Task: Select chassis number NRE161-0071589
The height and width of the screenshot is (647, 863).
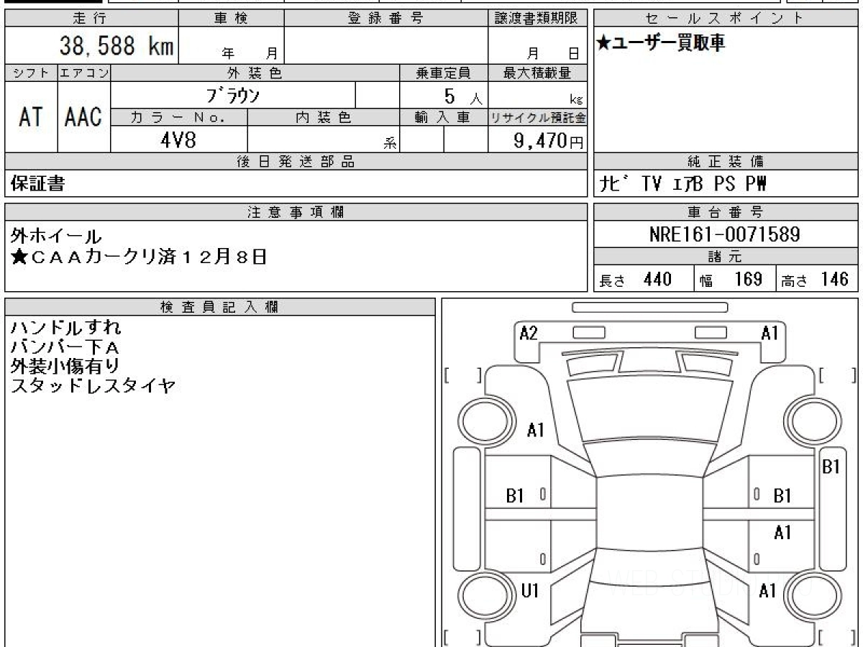Action: [725, 234]
